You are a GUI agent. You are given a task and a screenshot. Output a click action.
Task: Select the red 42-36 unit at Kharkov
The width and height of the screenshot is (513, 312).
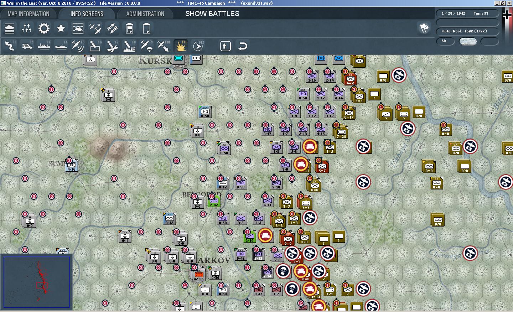(198, 275)
